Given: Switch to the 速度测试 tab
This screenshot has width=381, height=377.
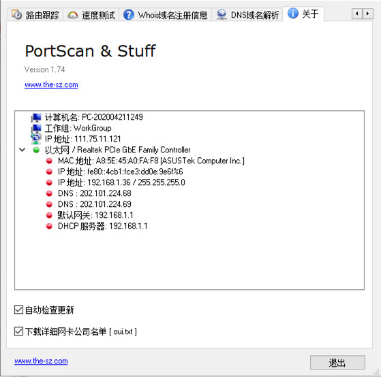Looking at the screenshot, I should click(91, 15).
